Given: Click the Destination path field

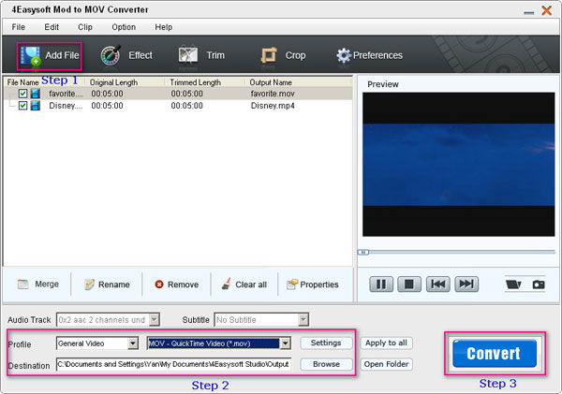Looking at the screenshot, I should (173, 364).
